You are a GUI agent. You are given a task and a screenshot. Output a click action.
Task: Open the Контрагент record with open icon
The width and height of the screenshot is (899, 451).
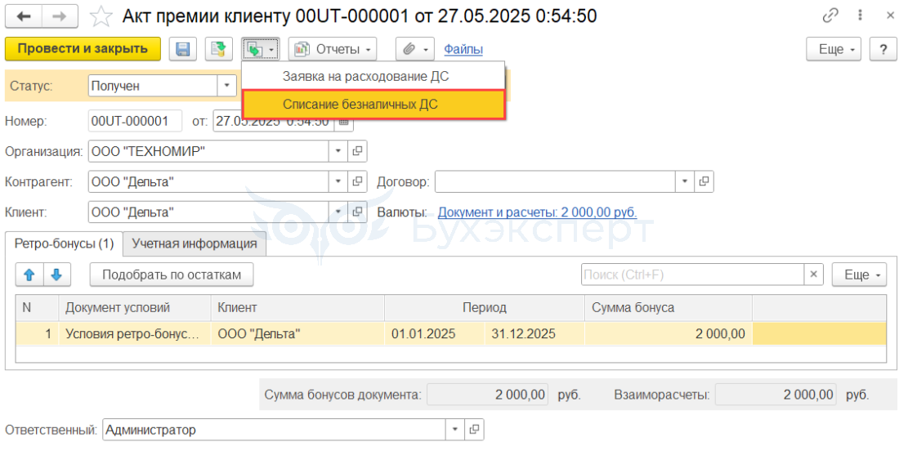click(x=357, y=181)
